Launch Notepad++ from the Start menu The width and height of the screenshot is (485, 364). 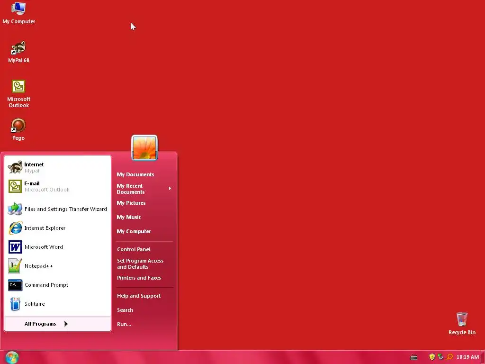(57, 265)
